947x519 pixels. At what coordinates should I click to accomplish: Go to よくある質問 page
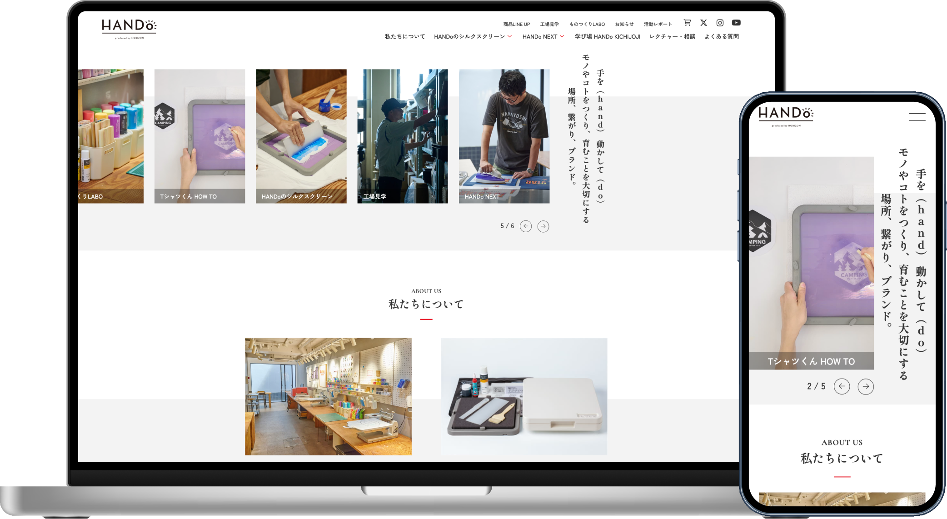(x=722, y=37)
